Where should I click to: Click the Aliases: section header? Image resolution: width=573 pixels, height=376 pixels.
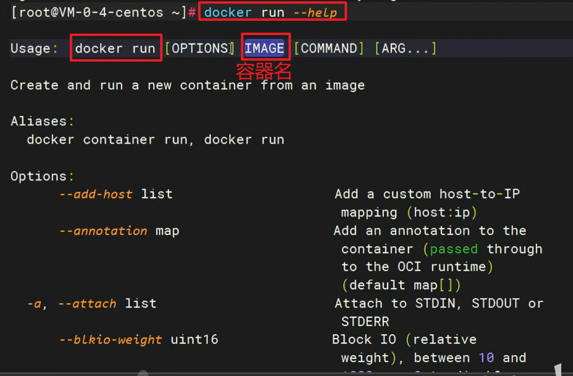coord(41,121)
